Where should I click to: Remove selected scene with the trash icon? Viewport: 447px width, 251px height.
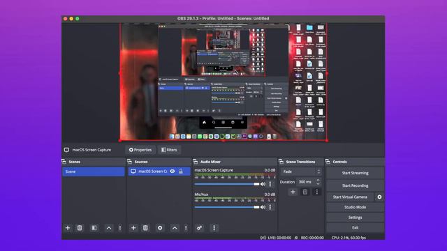80,228
